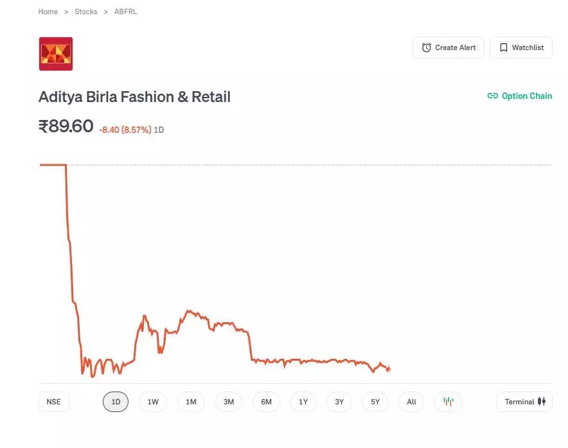
Task: Open the NSE exchange selector
Action: click(54, 402)
